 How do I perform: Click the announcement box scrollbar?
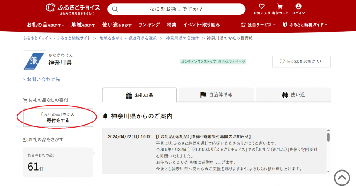pyautogui.click(x=328, y=138)
